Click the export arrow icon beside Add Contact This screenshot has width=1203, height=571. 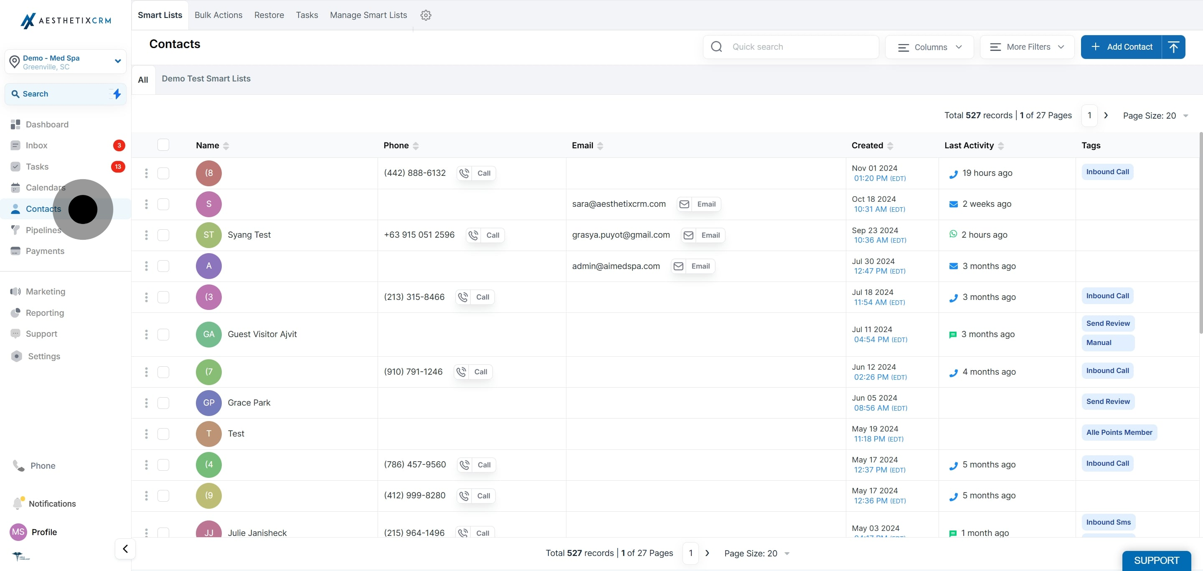click(1174, 47)
